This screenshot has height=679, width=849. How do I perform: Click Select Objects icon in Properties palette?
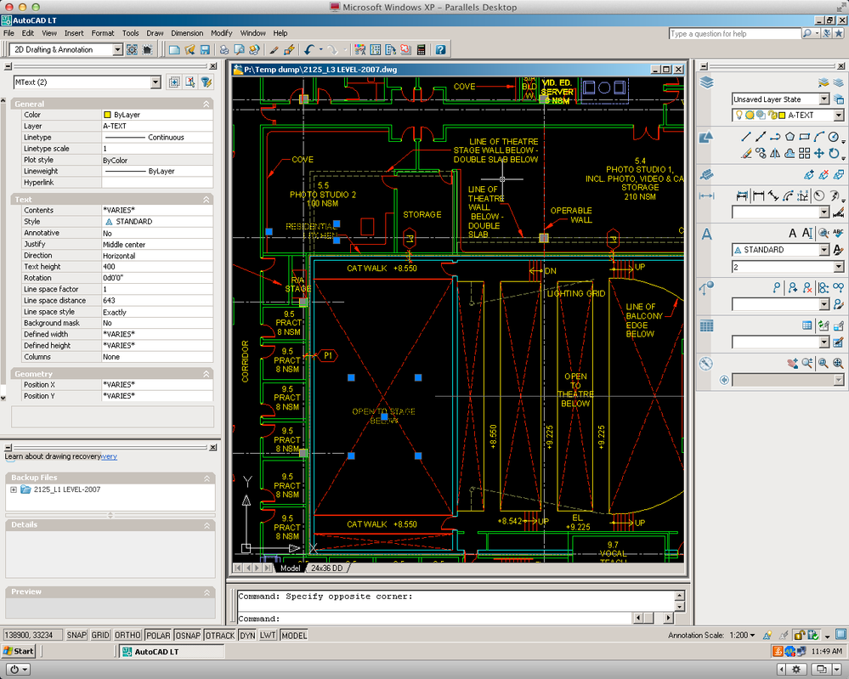(190, 82)
